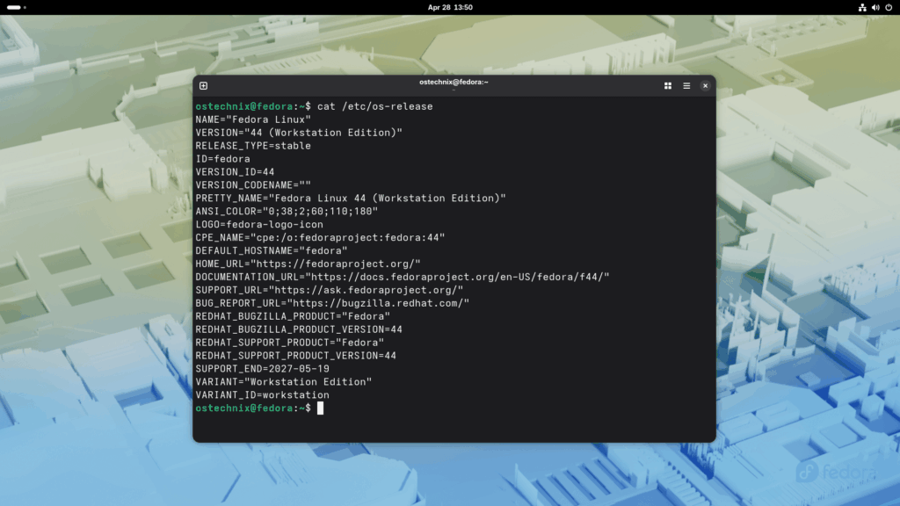Click the volume speaker icon
The height and width of the screenshot is (506, 900).
(875, 7)
